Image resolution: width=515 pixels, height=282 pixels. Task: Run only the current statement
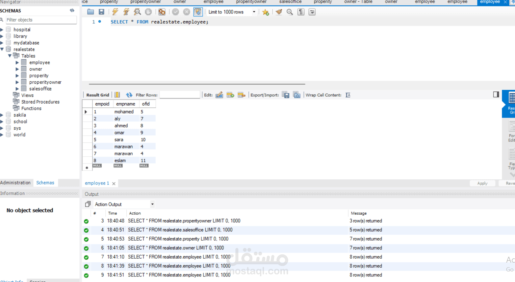point(126,12)
